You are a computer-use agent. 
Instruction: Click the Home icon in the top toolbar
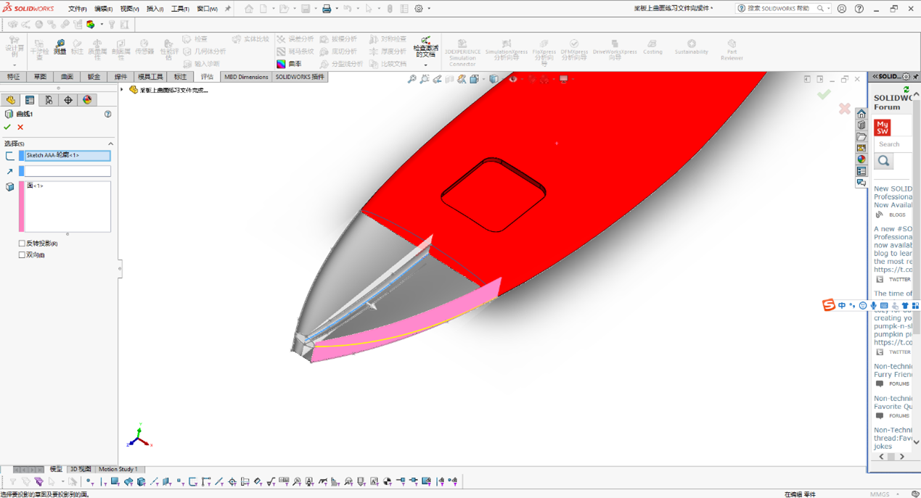(x=249, y=9)
